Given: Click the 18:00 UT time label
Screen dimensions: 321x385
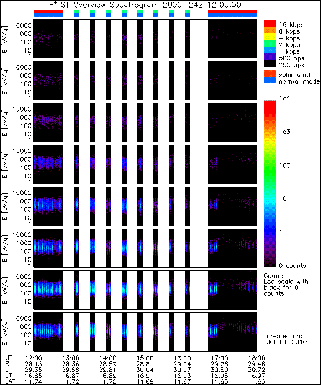Looking at the screenshot, I should (x=257, y=358).
